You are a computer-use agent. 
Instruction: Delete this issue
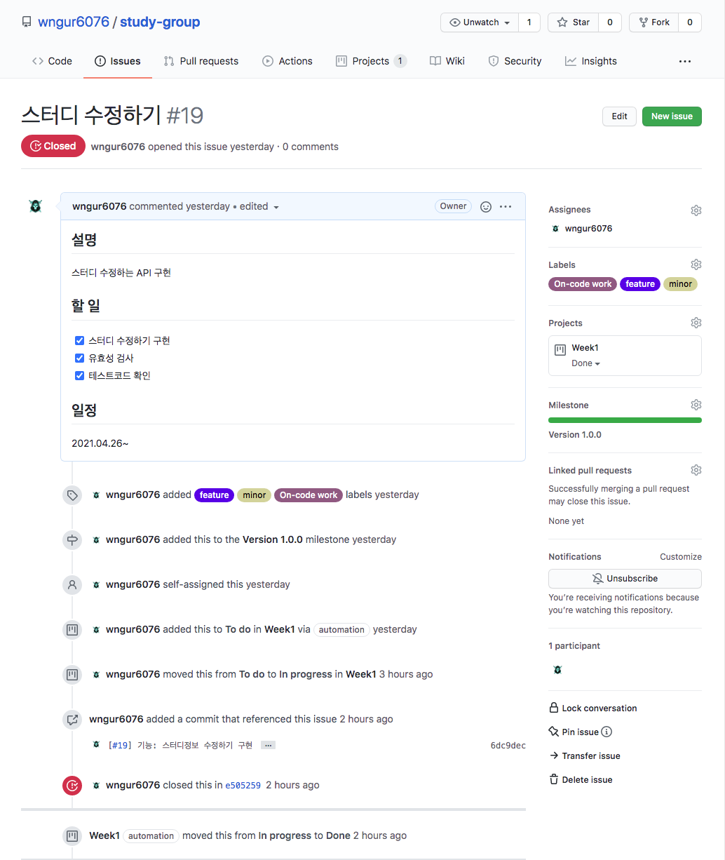(588, 779)
